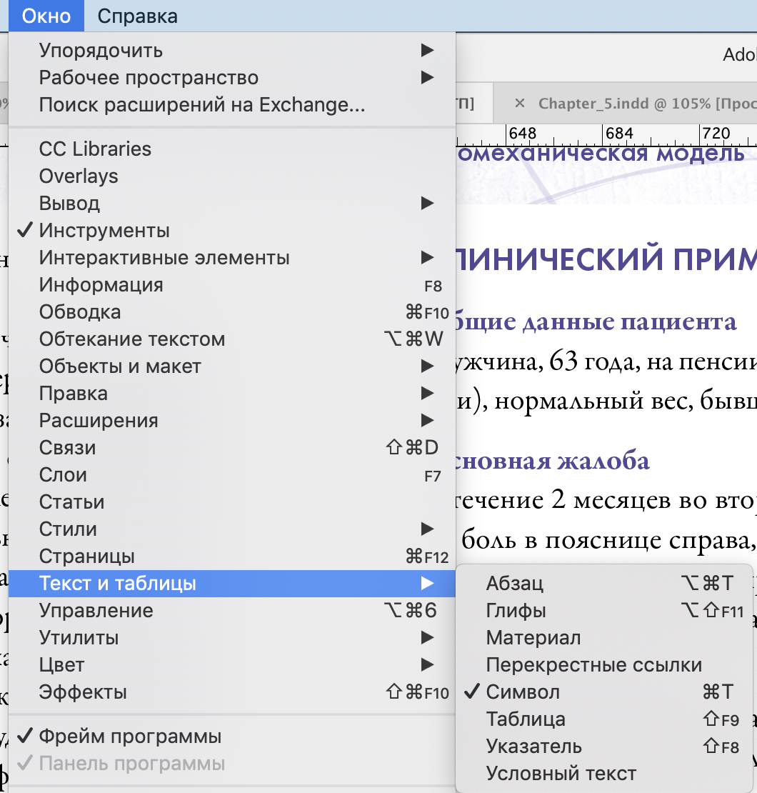Open the Условный текст panel

click(604, 774)
